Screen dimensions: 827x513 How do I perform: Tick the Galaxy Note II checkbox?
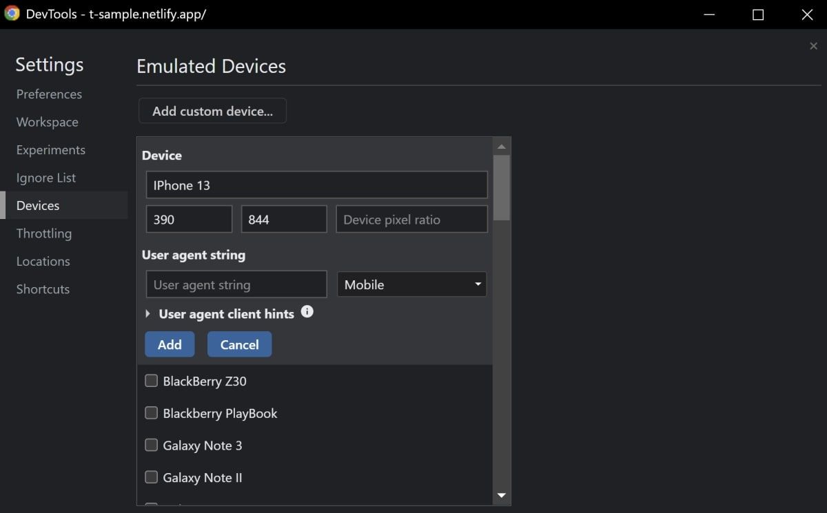tap(152, 477)
